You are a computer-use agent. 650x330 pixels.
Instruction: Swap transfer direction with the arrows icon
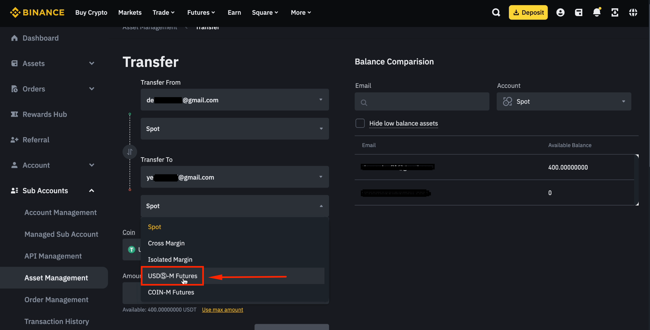[x=130, y=152]
